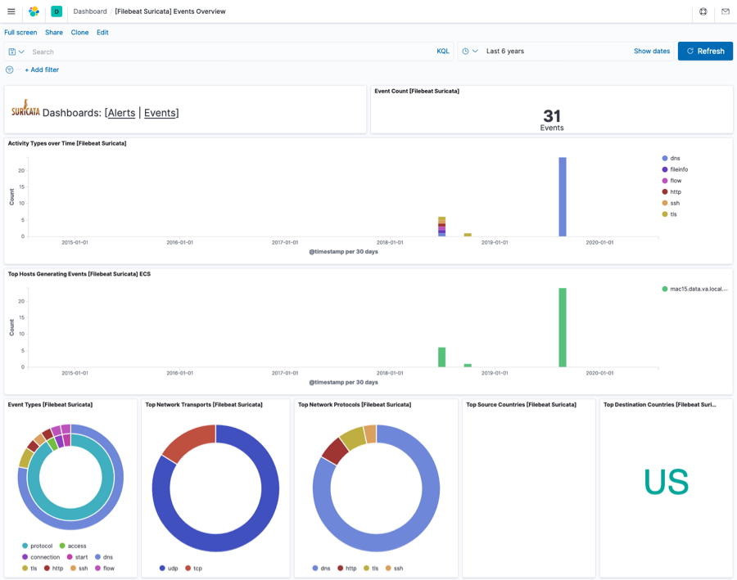Click the Suricata logo image

click(25, 109)
